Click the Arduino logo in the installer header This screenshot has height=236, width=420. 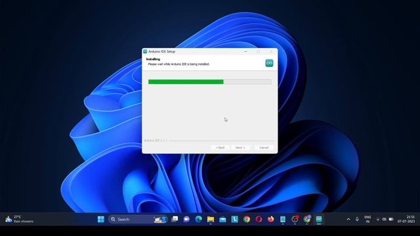pos(269,63)
